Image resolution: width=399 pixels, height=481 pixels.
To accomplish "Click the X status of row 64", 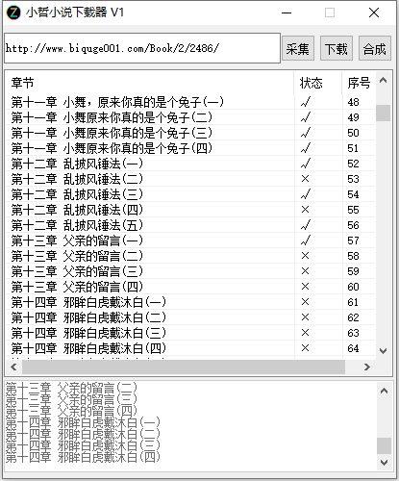I will click(305, 348).
